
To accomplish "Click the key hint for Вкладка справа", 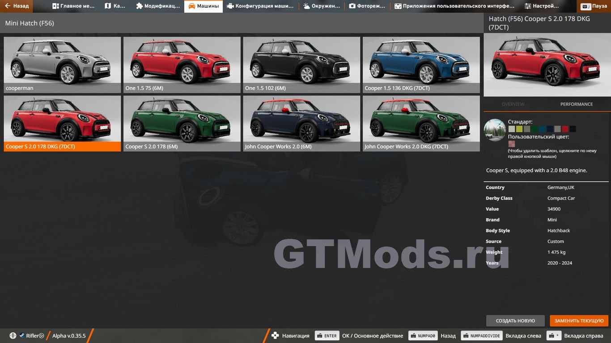I will pyautogui.click(x=554, y=336).
